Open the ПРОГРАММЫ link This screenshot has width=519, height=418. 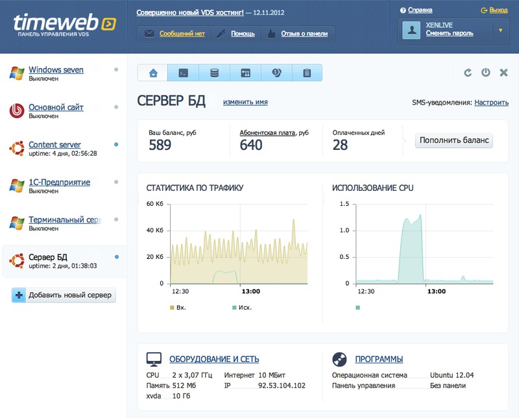(379, 359)
